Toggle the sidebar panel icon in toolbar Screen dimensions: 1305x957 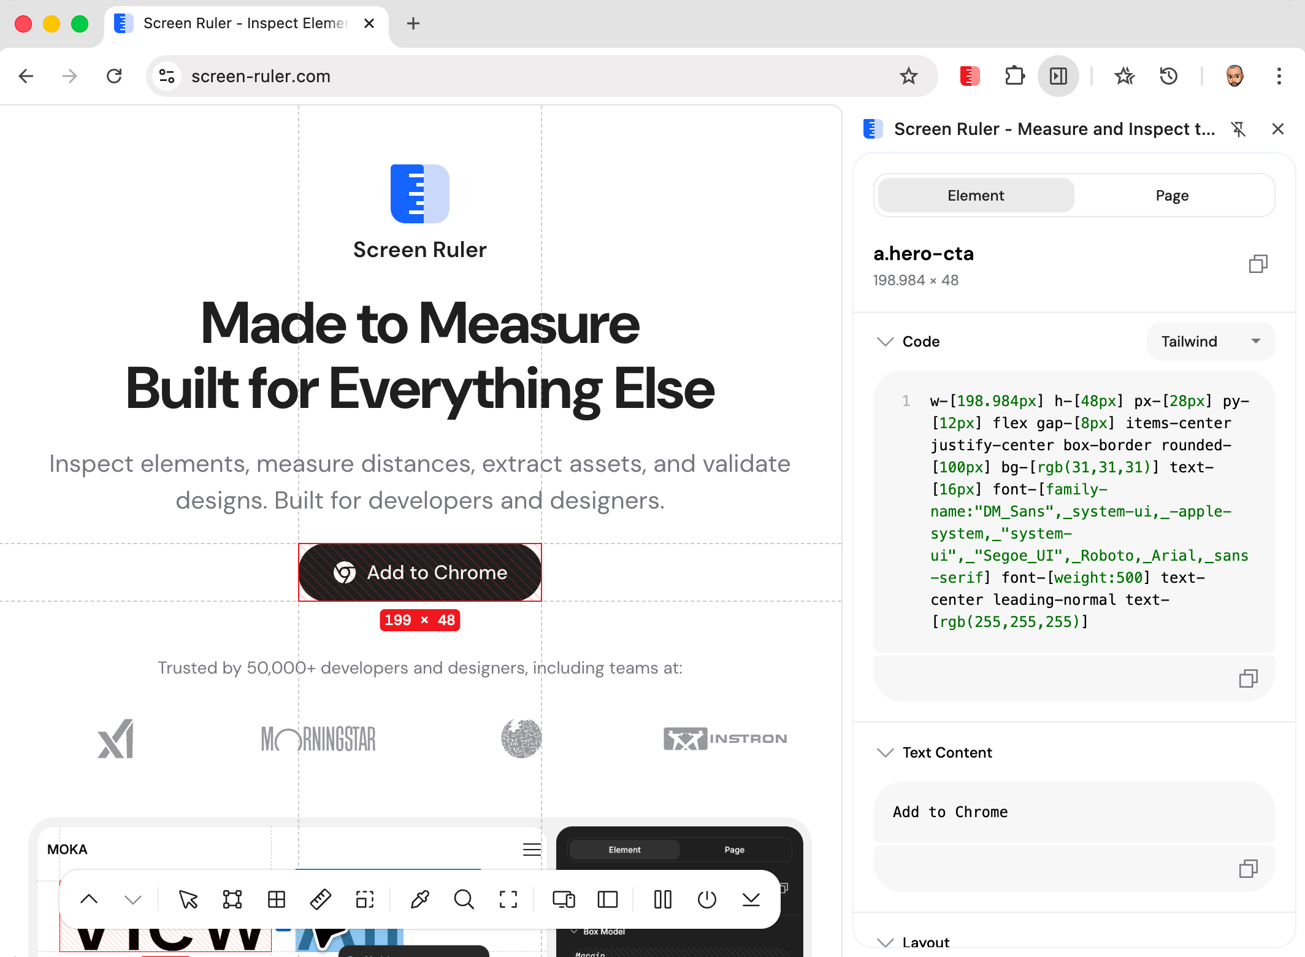(x=608, y=899)
